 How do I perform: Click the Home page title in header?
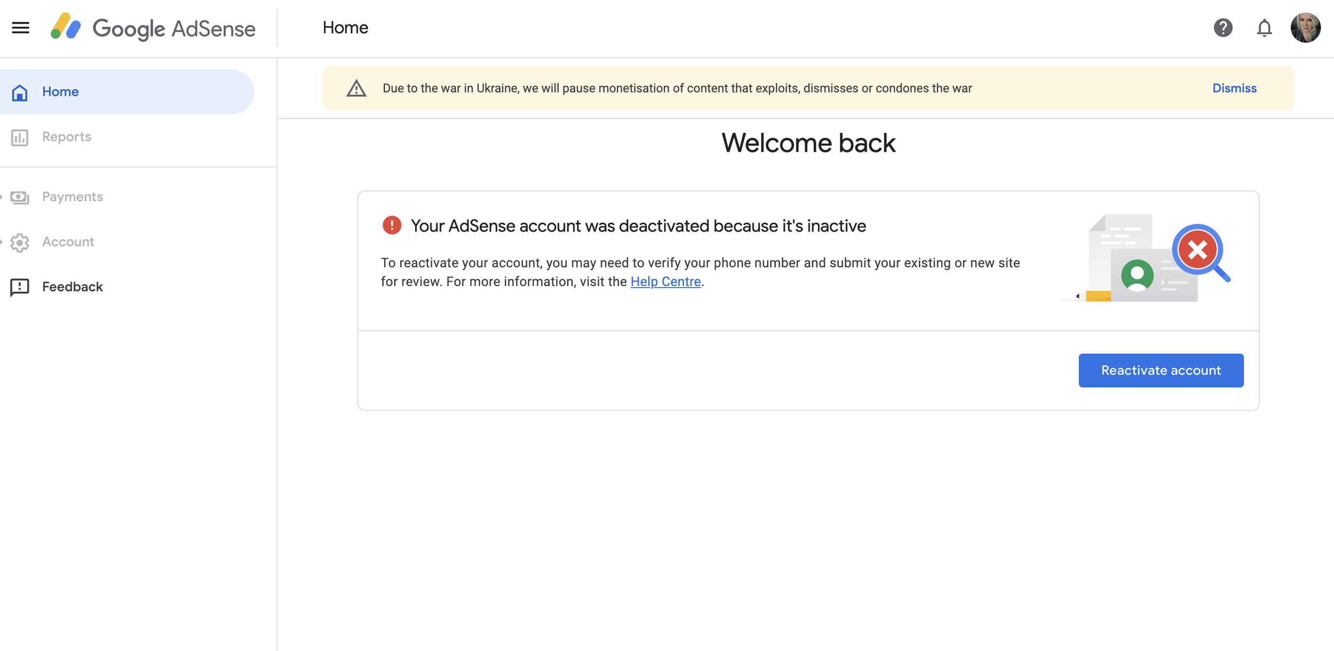[x=345, y=28]
